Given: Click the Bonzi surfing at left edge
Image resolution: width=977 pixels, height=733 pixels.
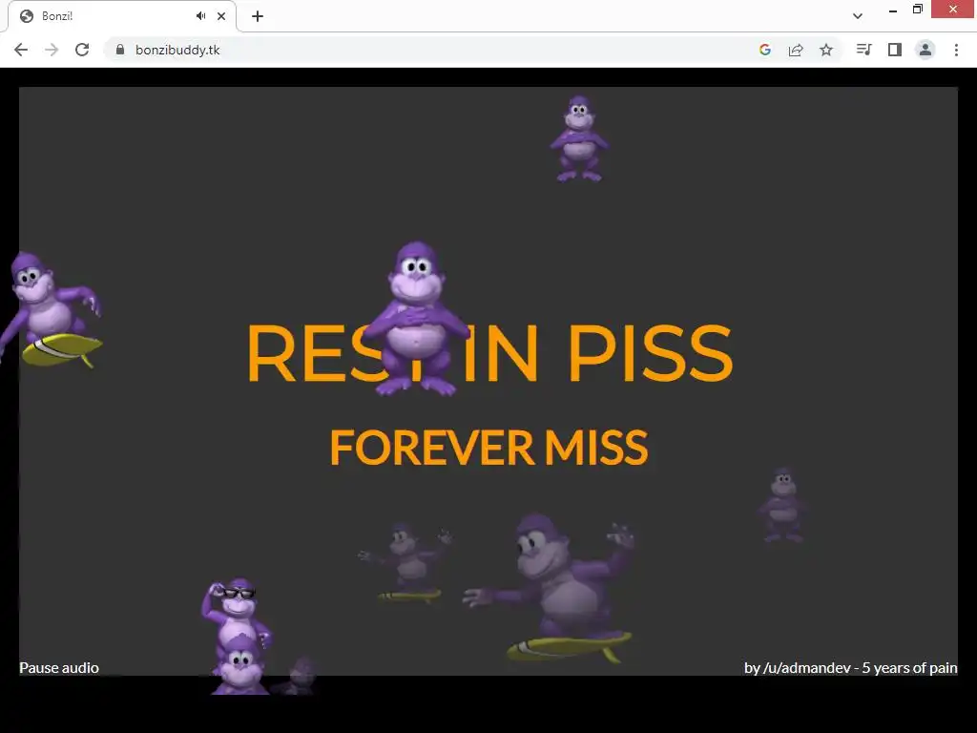Looking at the screenshot, I should (x=52, y=309).
